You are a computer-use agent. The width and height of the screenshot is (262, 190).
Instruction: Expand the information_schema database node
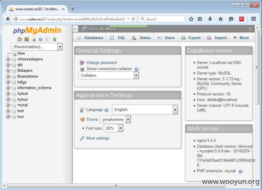8,88
